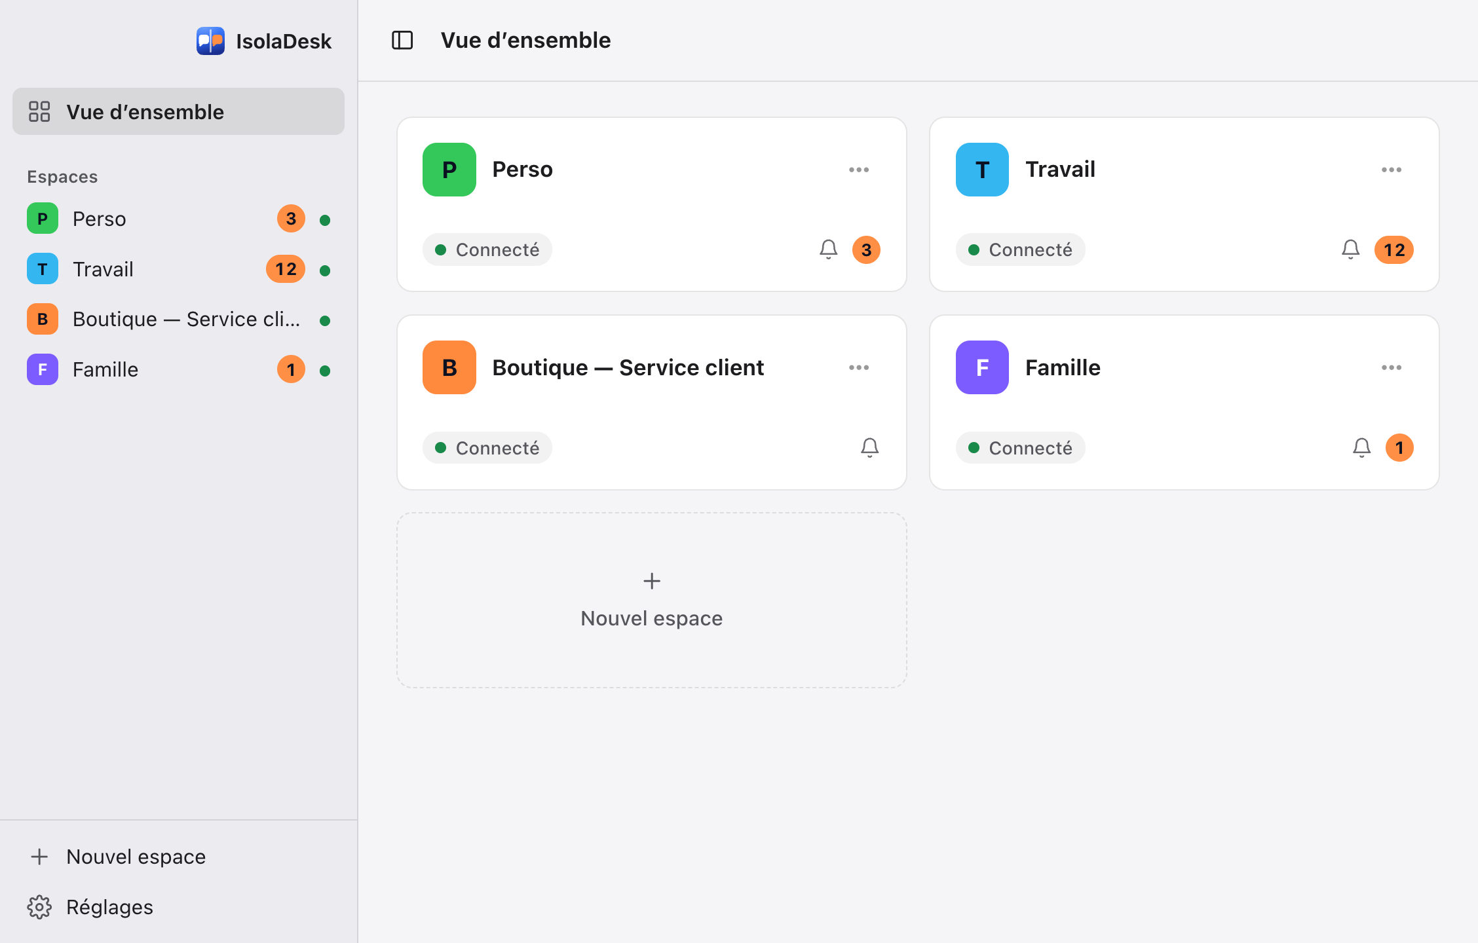Click the Boutique — Service client card title
Viewport: 1478px width, 943px height.
(x=628, y=367)
